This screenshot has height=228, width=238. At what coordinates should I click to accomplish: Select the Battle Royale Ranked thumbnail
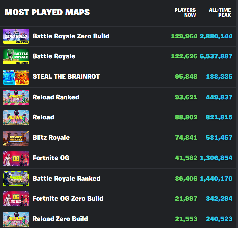(x=16, y=179)
